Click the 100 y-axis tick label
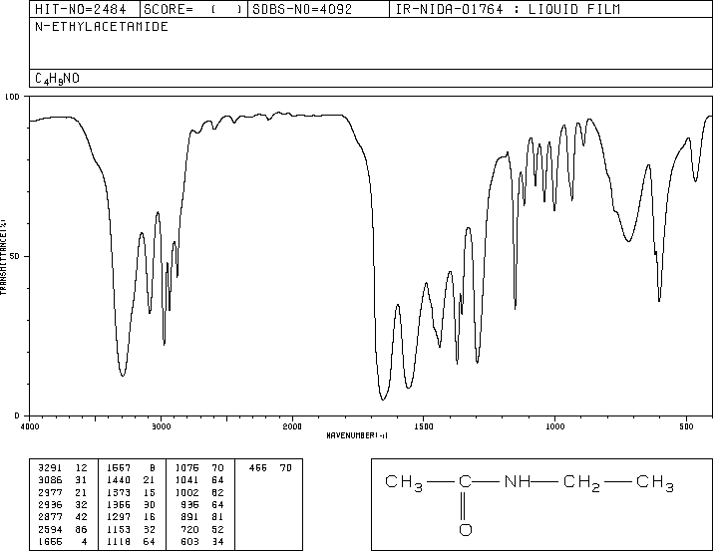 [12, 97]
